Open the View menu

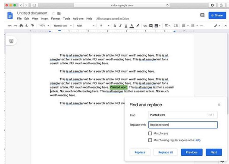tap(35, 19)
